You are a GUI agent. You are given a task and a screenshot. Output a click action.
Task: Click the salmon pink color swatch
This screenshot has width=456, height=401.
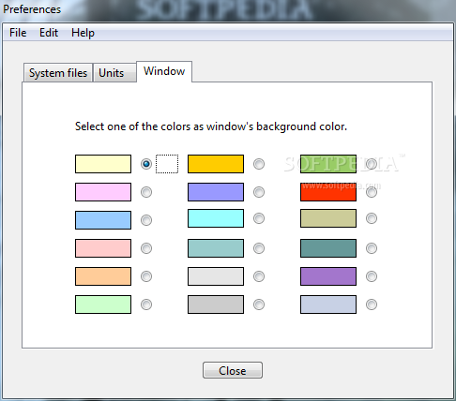pyautogui.click(x=103, y=248)
